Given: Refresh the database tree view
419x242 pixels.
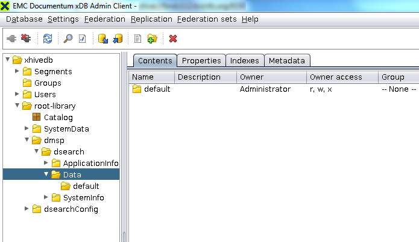Looking at the screenshot, I should [48, 39].
